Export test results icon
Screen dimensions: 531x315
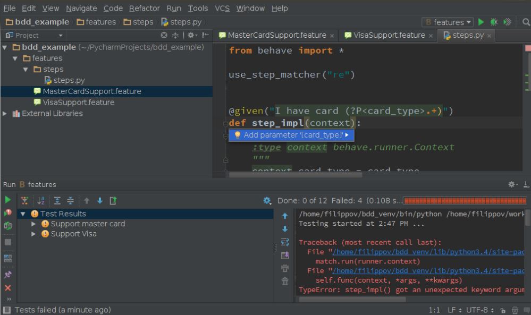pos(113,201)
